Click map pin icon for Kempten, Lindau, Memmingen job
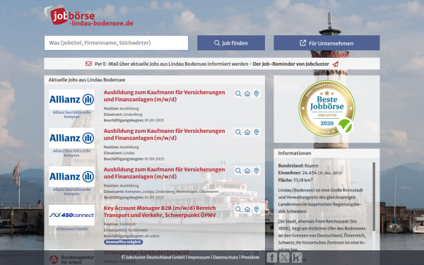 pyautogui.click(x=257, y=171)
